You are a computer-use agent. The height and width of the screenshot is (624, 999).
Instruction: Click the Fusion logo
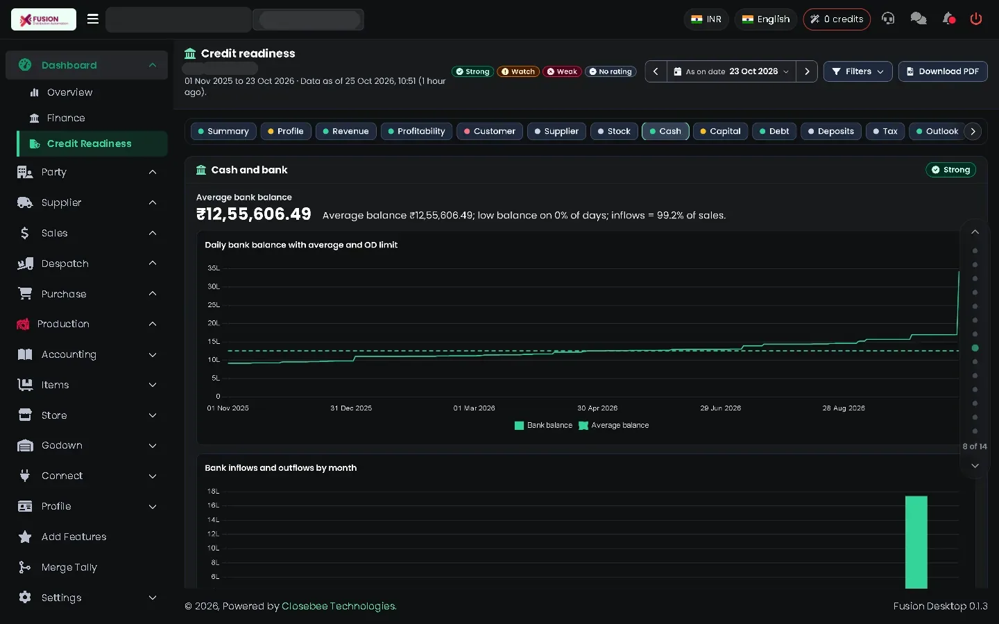pyautogui.click(x=44, y=19)
